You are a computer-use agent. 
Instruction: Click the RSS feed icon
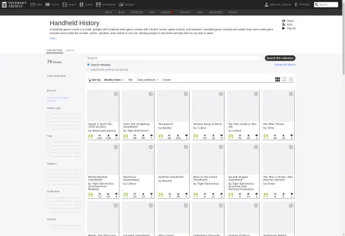pyautogui.click(x=284, y=25)
